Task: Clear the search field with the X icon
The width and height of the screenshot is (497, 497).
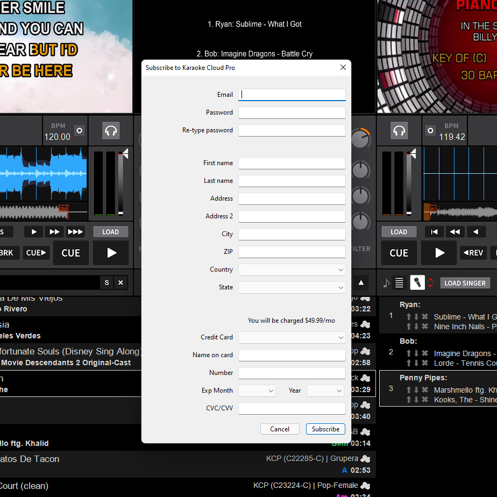Action: 119,282
